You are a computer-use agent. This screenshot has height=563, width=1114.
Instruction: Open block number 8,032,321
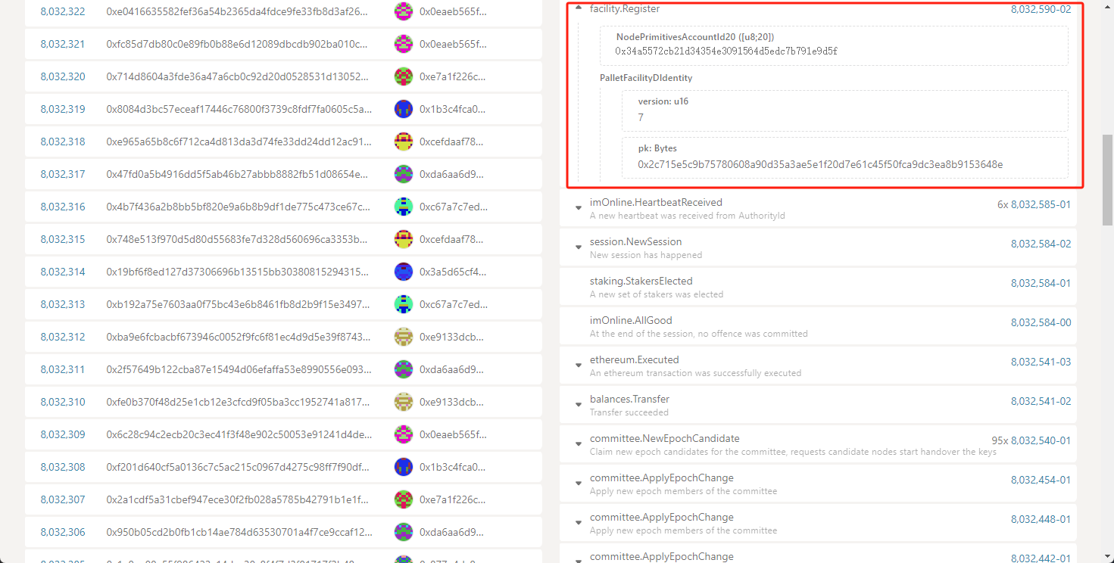(63, 44)
